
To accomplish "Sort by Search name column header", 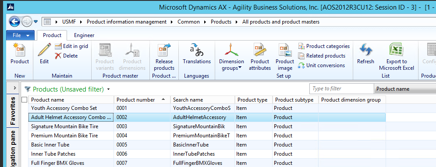I will coord(203,99).
